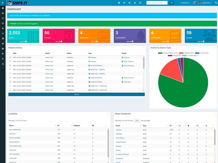
Task: Open the rows per page dropdown
Action: coord(137,121)
